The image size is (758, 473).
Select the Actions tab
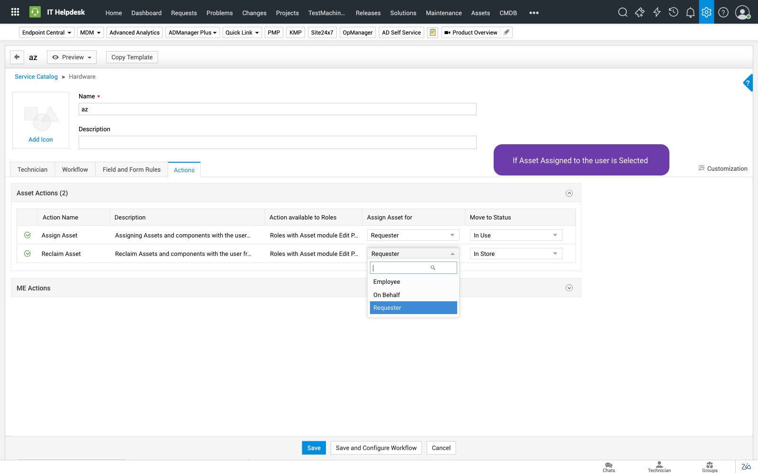[x=184, y=170]
